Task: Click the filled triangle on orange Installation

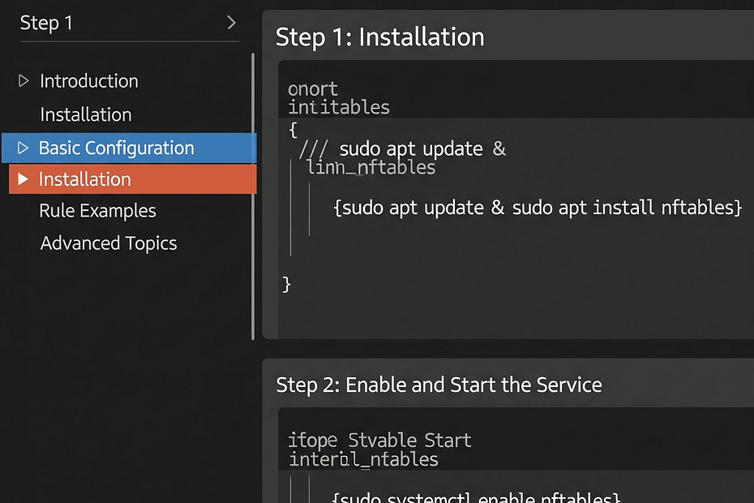Action: 23,179
